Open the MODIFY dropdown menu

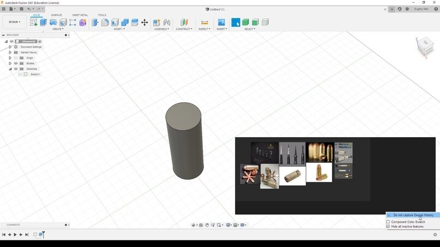pos(119,29)
